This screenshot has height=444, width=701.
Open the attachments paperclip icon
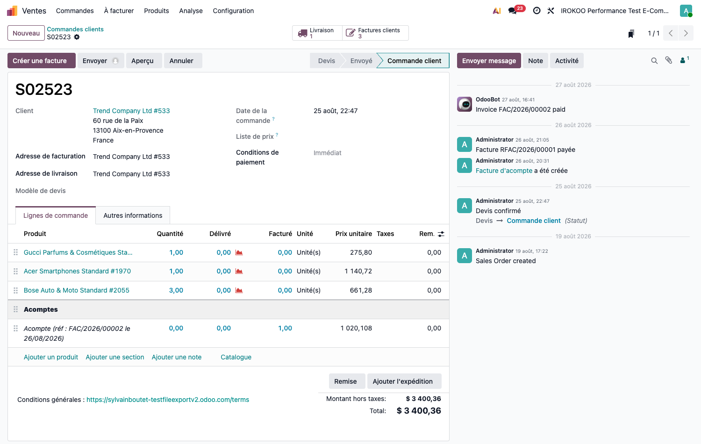[669, 60]
